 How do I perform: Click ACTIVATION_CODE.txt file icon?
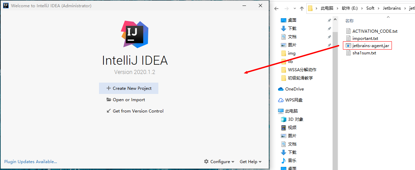point(348,31)
